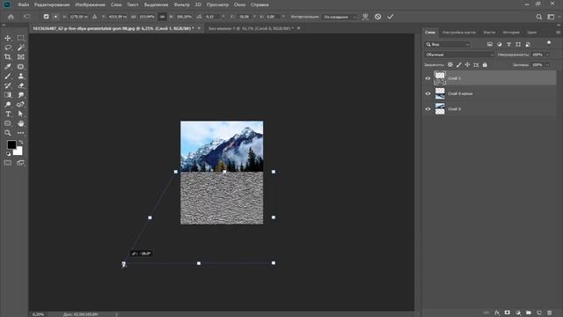Switch to warp mode
Screen dimensions: 563x317
point(365,17)
